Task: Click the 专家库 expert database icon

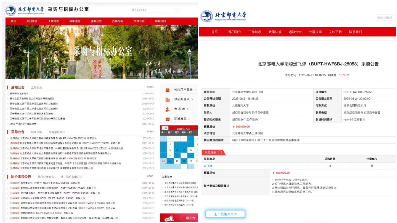Action: 167,109
